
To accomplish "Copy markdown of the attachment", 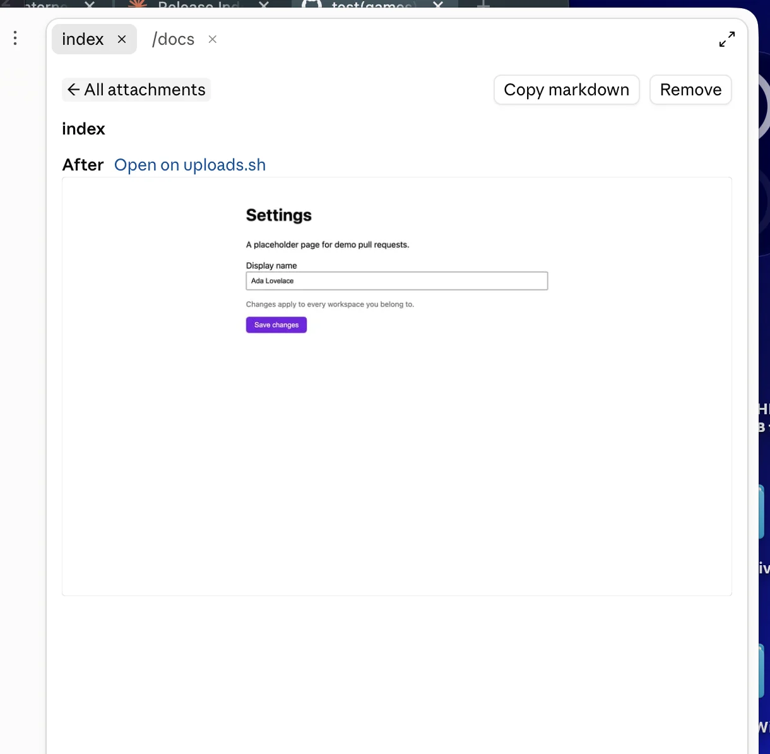I will 566,90.
